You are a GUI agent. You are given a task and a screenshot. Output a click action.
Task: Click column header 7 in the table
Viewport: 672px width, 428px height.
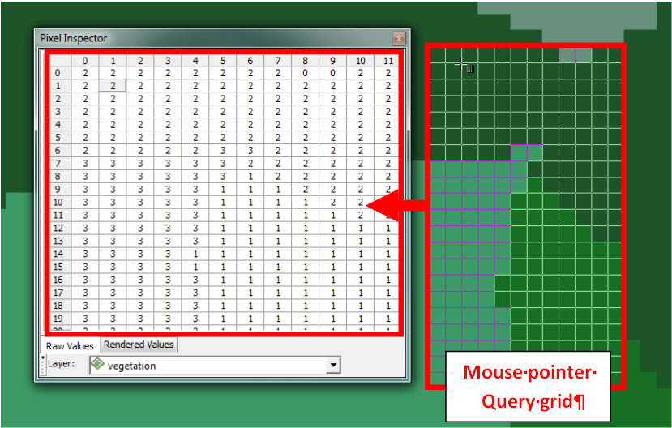(277, 61)
